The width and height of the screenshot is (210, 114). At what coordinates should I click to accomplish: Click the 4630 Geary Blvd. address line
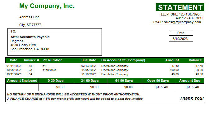[24, 45]
